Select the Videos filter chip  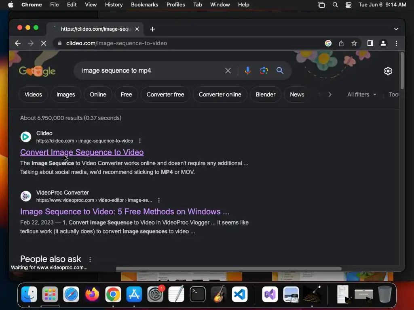(33, 94)
